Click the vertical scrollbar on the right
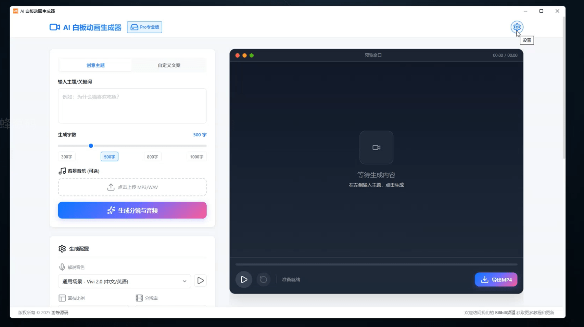The image size is (584, 327). (x=564, y=88)
